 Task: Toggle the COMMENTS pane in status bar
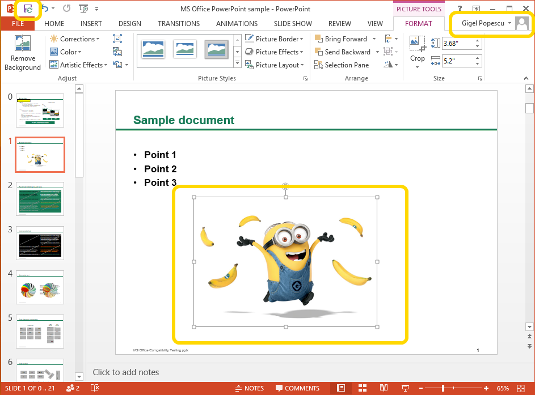[297, 388]
